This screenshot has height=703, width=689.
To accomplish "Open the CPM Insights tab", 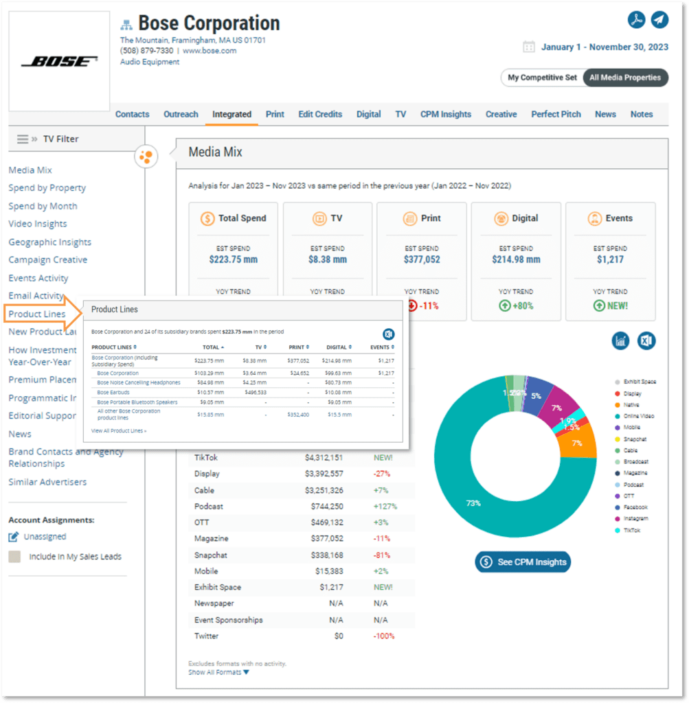I will pyautogui.click(x=446, y=115).
